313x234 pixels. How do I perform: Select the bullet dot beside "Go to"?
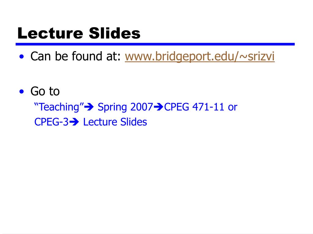coord(22,91)
